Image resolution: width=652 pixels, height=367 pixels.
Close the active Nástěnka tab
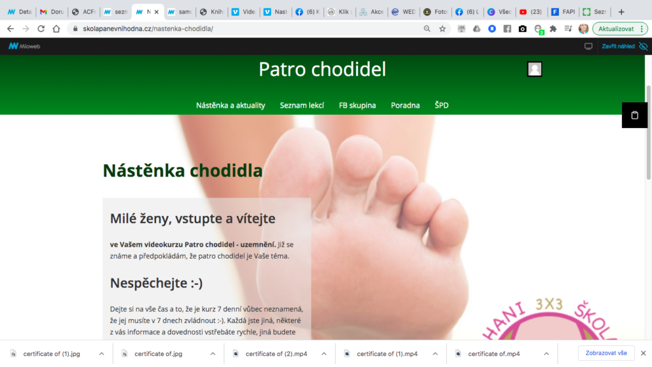pyautogui.click(x=157, y=12)
